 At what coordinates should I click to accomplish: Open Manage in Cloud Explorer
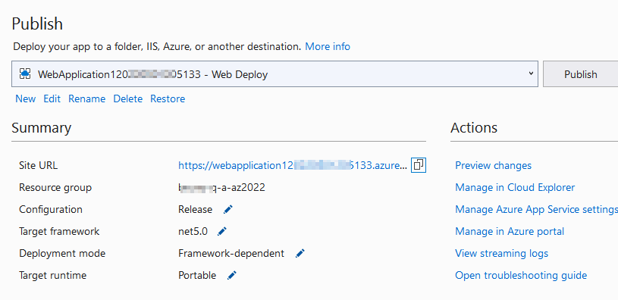[515, 187]
